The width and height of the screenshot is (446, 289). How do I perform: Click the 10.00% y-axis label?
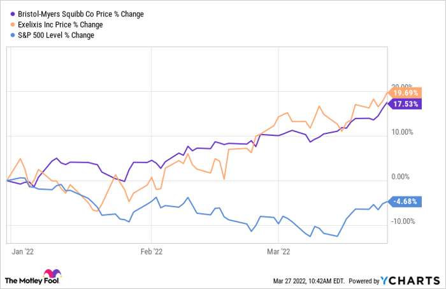[x=401, y=133]
